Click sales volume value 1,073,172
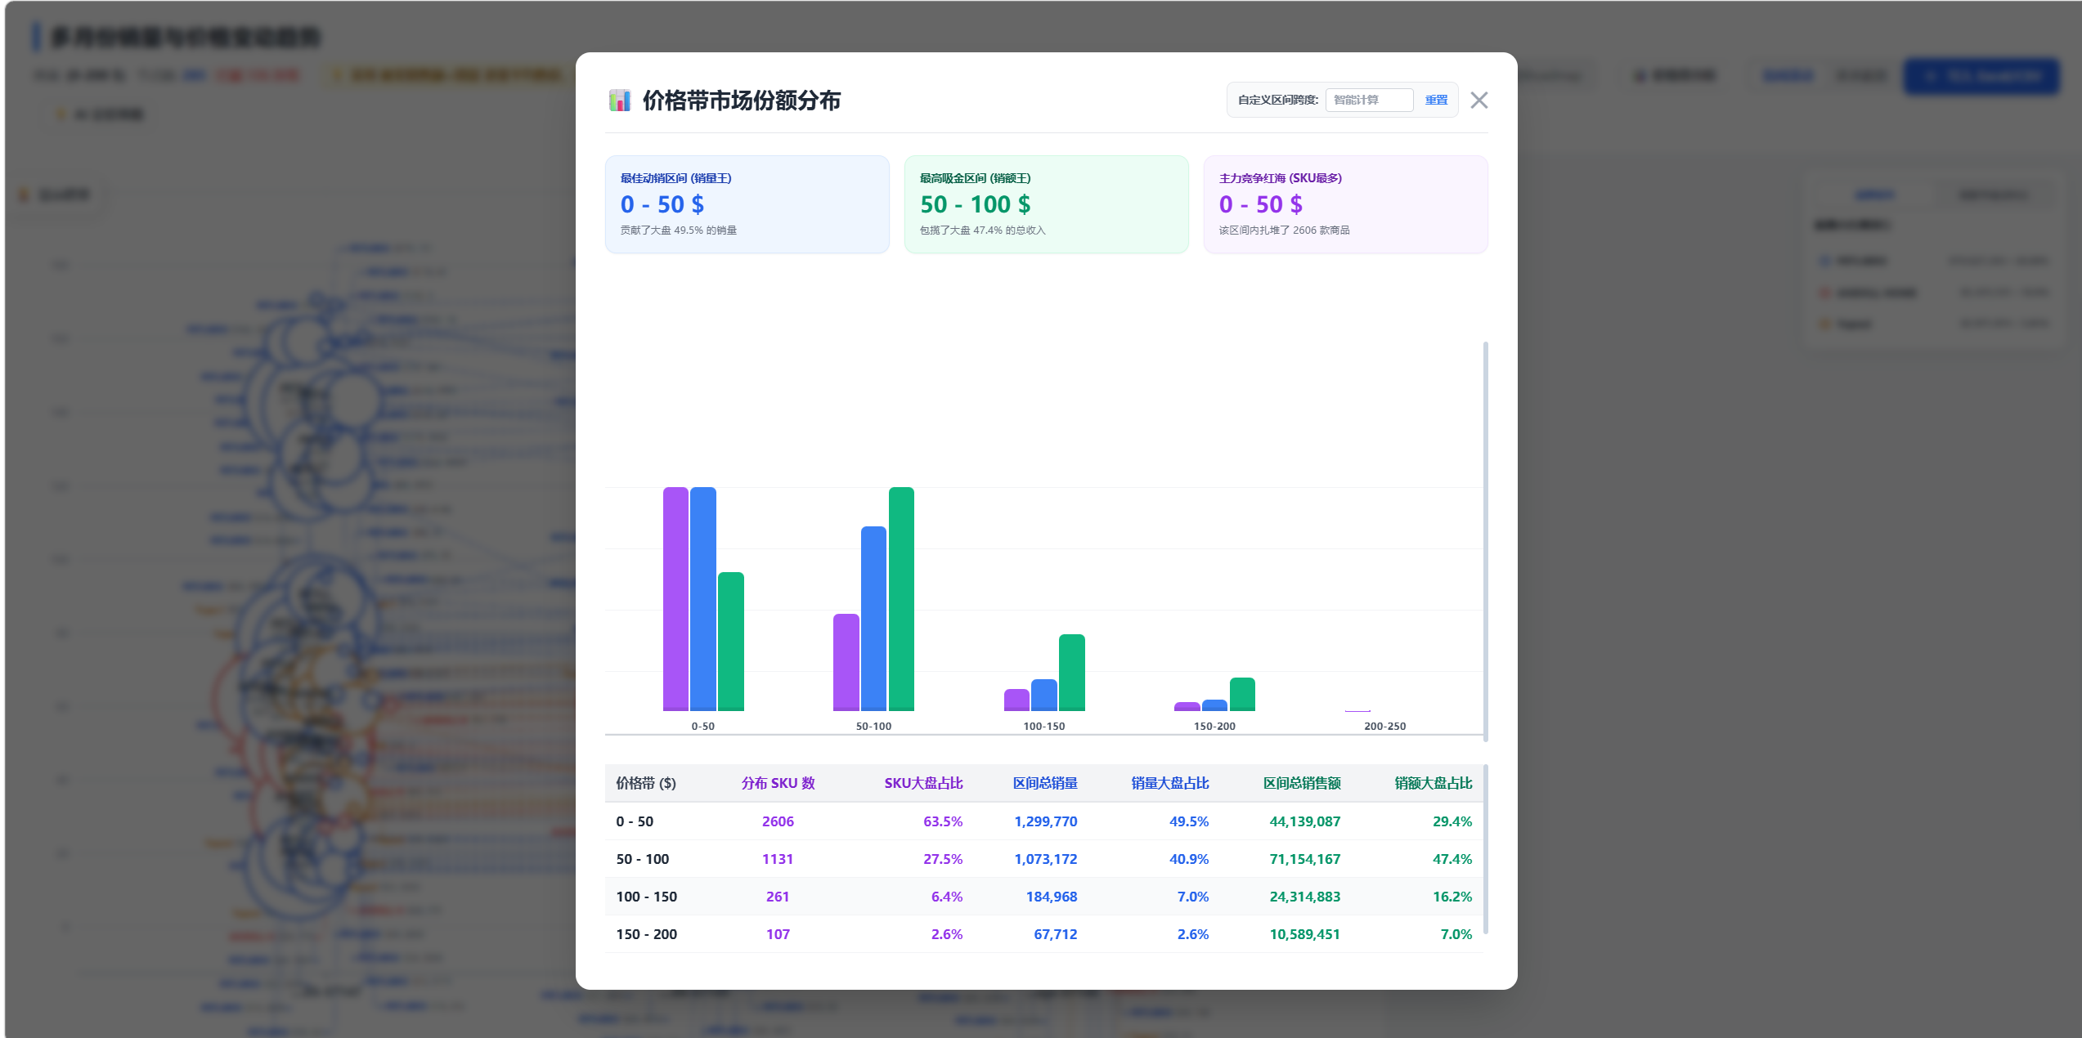Screen dimensions: 2082x1038 pos(1046,859)
